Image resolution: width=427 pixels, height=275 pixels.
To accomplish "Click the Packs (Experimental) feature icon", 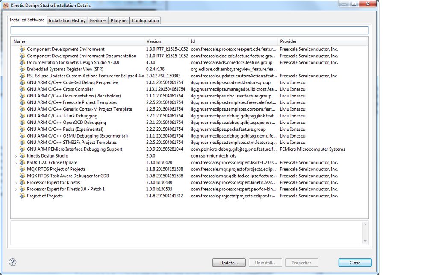I will (22, 129).
